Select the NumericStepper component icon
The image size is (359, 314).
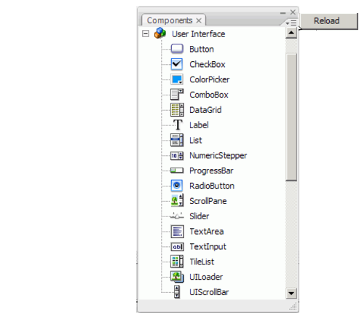click(x=177, y=155)
